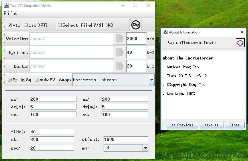Click the dz[m] input field
The image size is (248, 161).
(125, 107)
